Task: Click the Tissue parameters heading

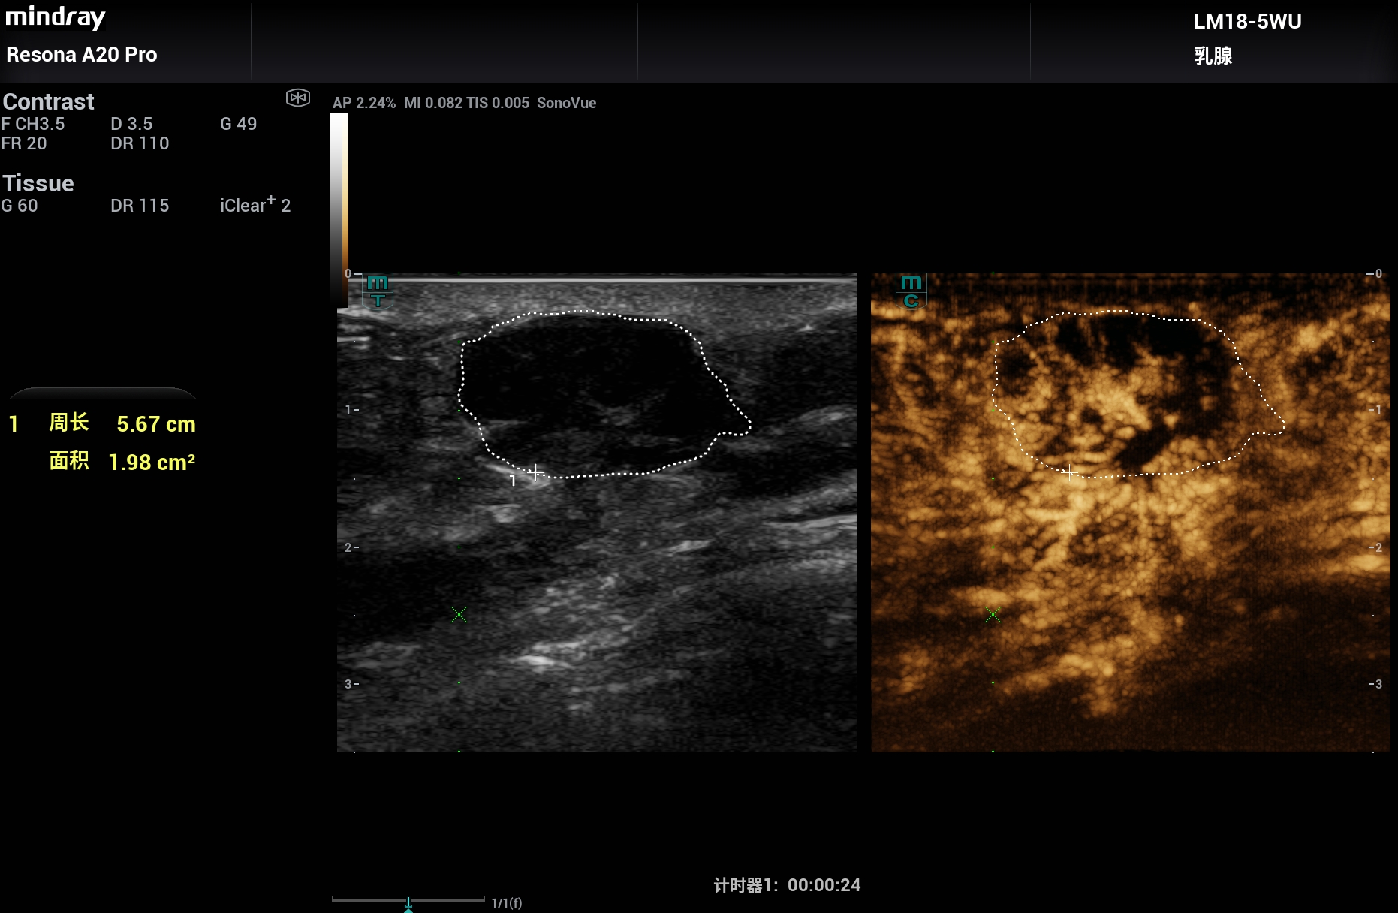Action: point(38,184)
